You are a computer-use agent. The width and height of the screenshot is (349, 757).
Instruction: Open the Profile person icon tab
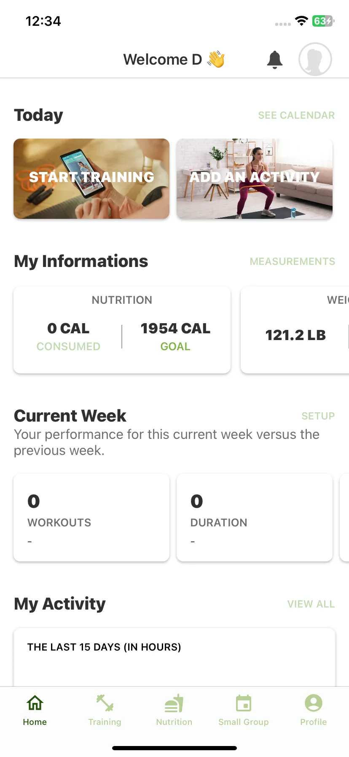(314, 703)
